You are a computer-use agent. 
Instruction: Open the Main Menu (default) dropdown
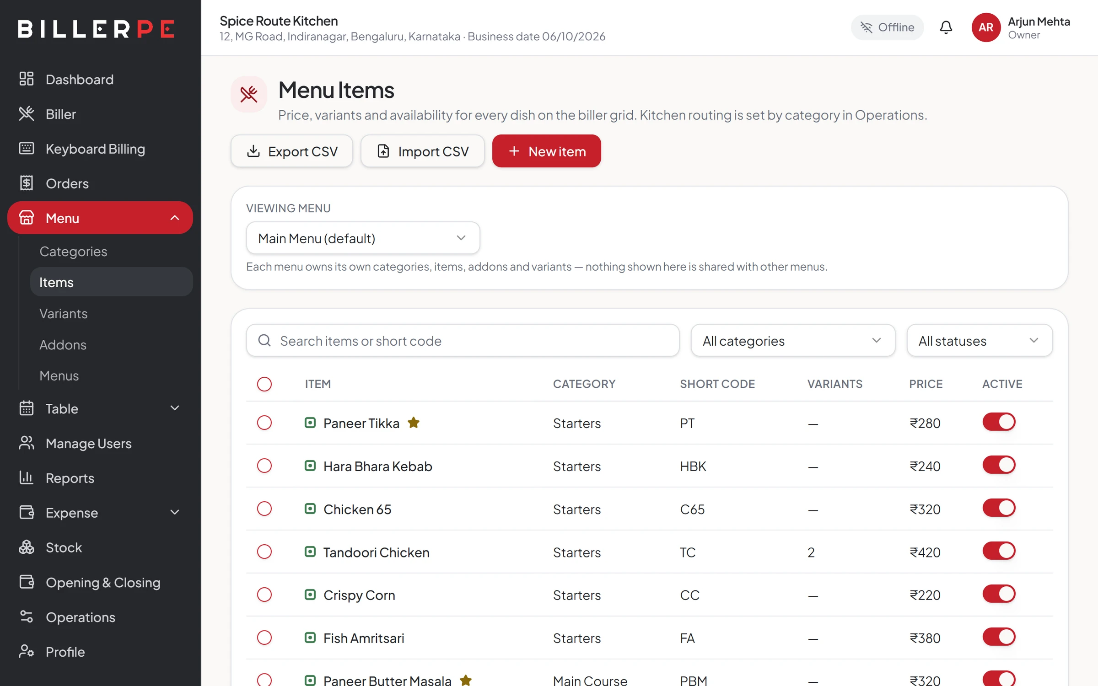coord(363,238)
